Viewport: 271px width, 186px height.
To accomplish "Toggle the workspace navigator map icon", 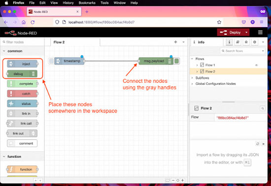I will (x=168, y=180).
